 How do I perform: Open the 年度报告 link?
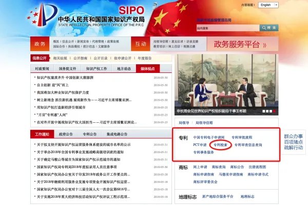click(145, 58)
